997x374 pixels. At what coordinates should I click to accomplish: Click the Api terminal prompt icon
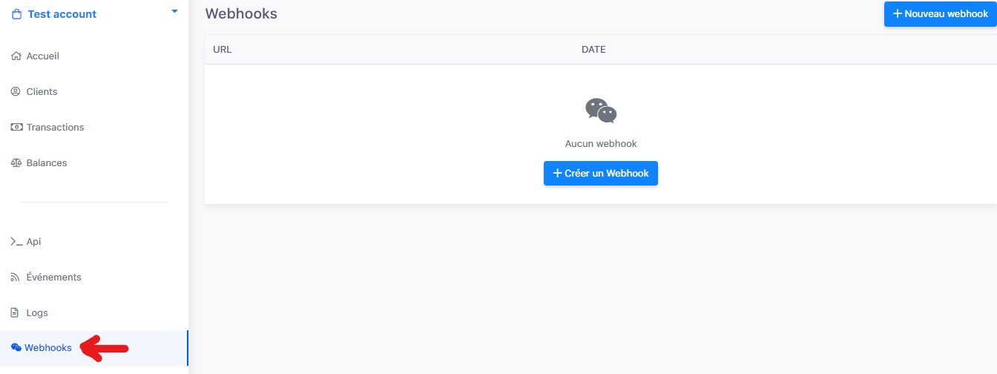pos(16,242)
